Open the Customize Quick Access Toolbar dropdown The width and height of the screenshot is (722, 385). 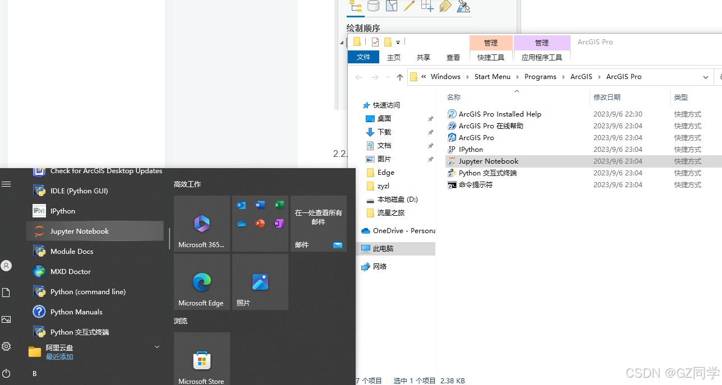398,43
